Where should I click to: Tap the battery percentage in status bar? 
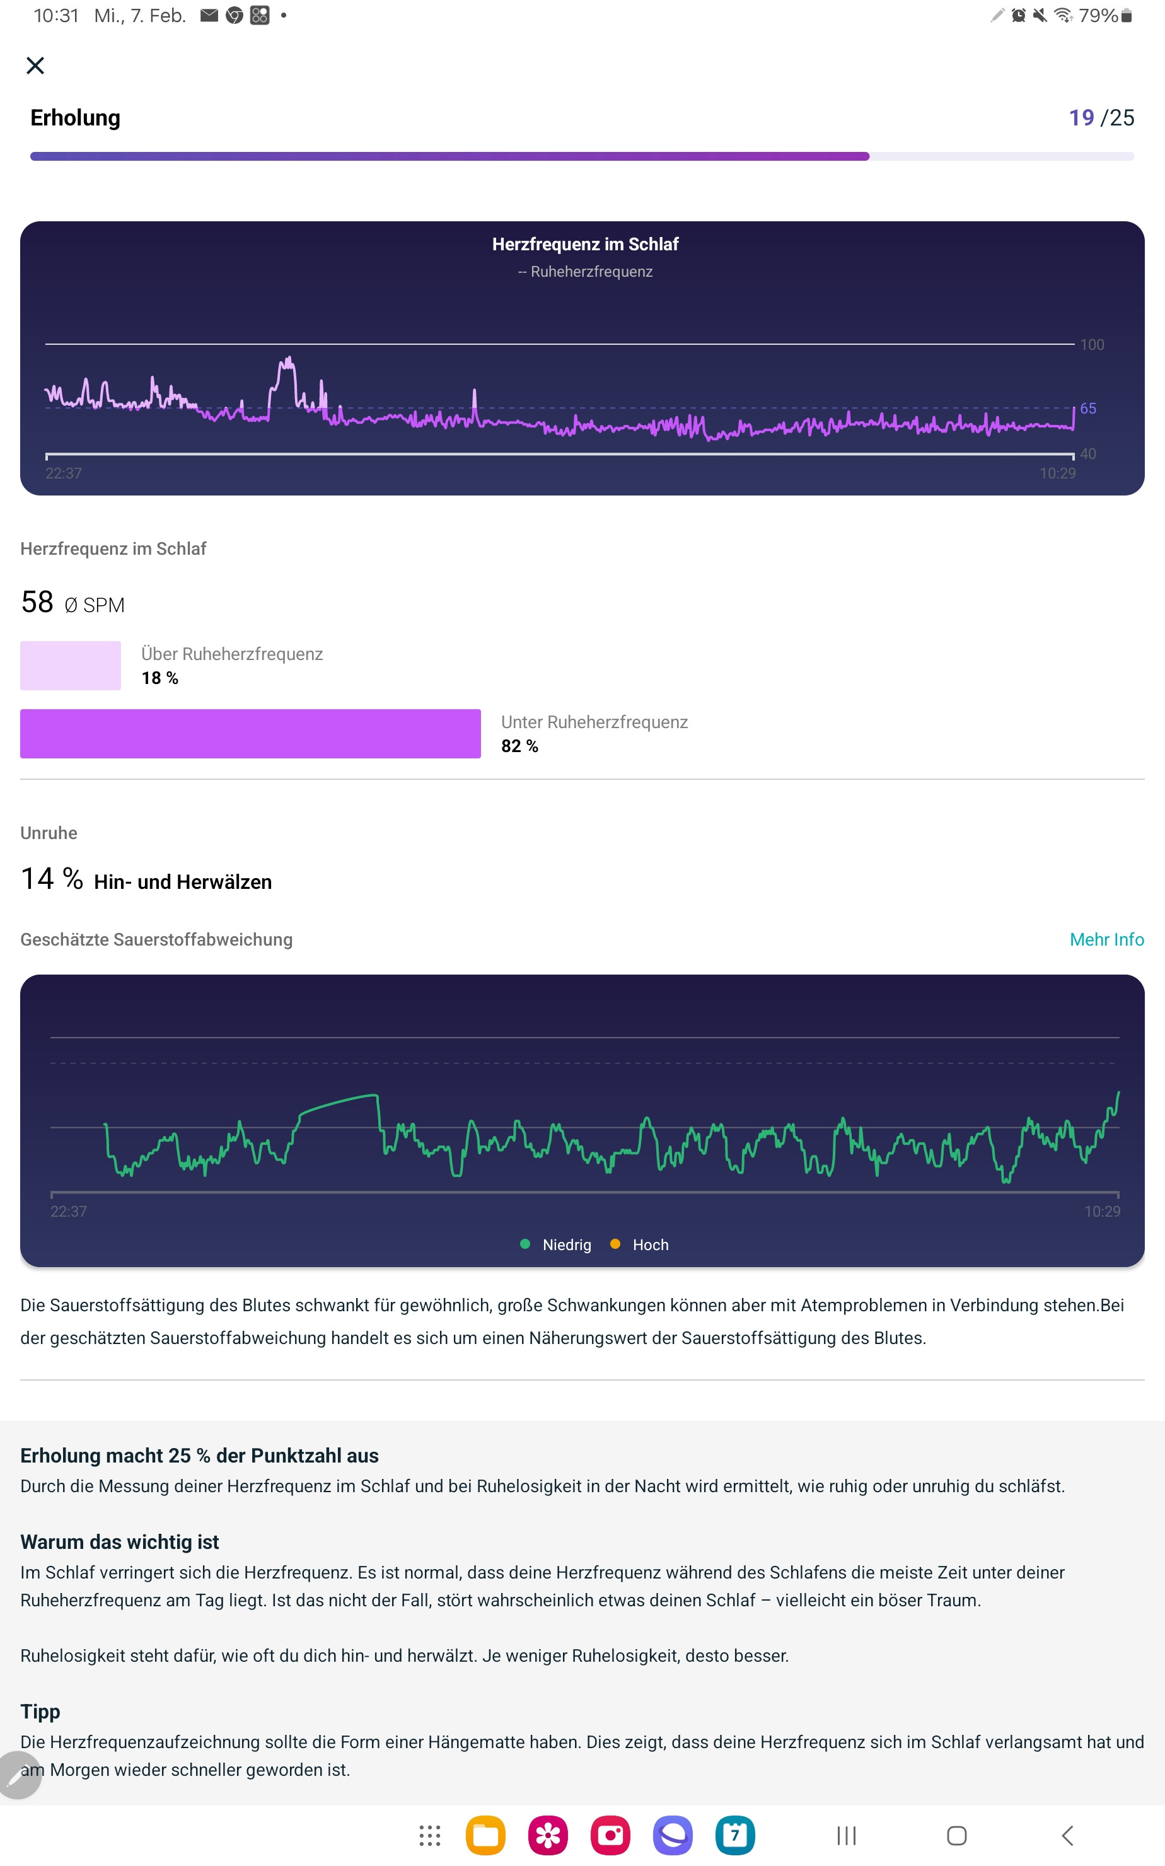click(x=1098, y=15)
